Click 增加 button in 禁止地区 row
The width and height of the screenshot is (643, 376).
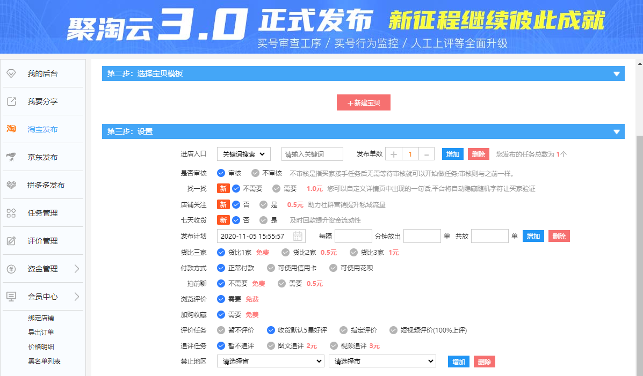(x=458, y=362)
